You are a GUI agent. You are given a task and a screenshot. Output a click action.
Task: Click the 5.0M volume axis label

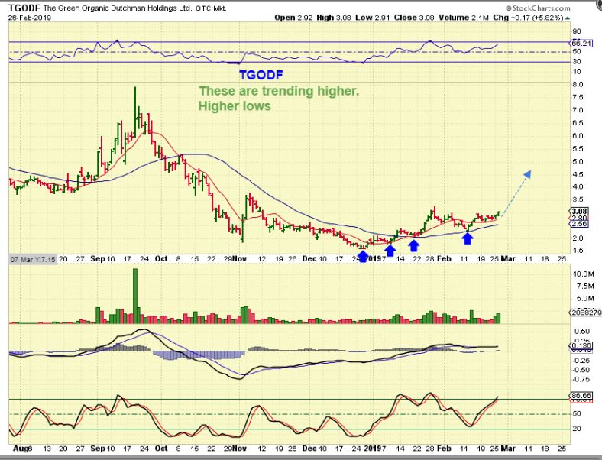pos(585,299)
